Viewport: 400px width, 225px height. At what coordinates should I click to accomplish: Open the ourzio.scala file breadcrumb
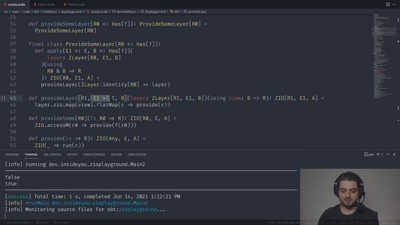99,11
